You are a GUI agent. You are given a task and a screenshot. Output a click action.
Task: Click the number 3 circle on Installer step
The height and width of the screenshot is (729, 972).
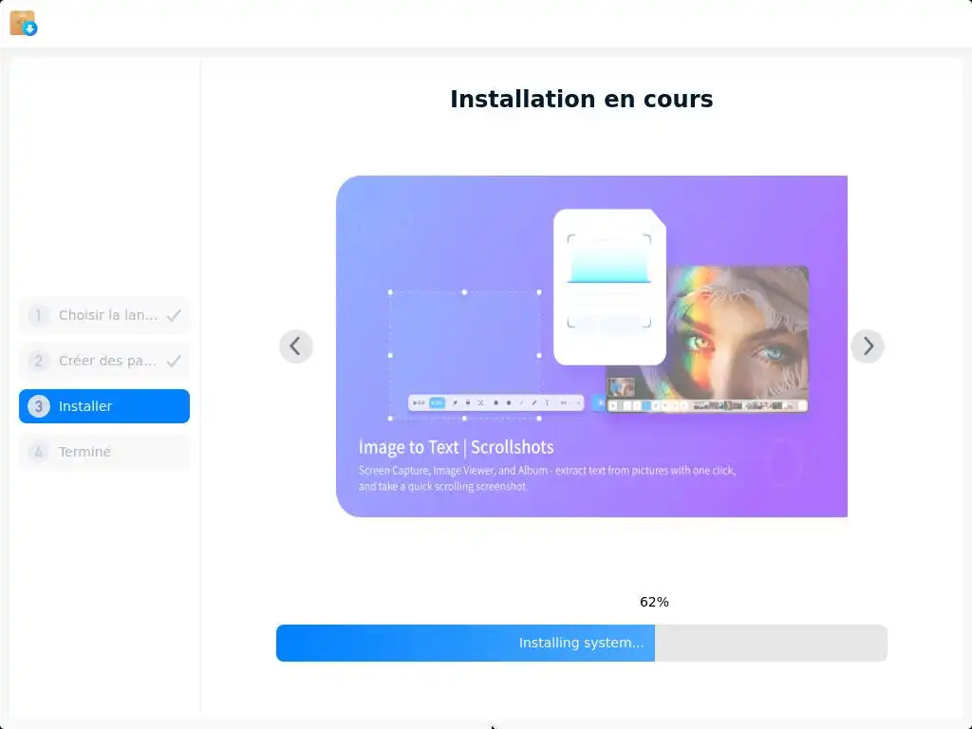tap(38, 406)
